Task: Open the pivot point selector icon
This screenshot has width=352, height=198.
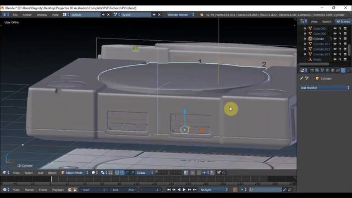Action: point(104,173)
